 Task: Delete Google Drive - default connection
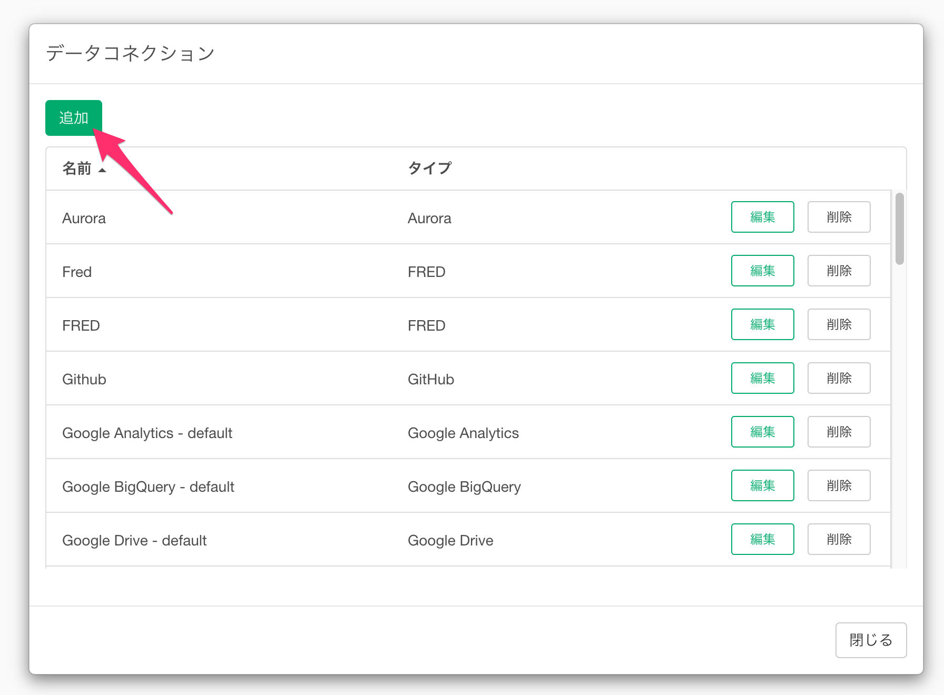(x=839, y=539)
